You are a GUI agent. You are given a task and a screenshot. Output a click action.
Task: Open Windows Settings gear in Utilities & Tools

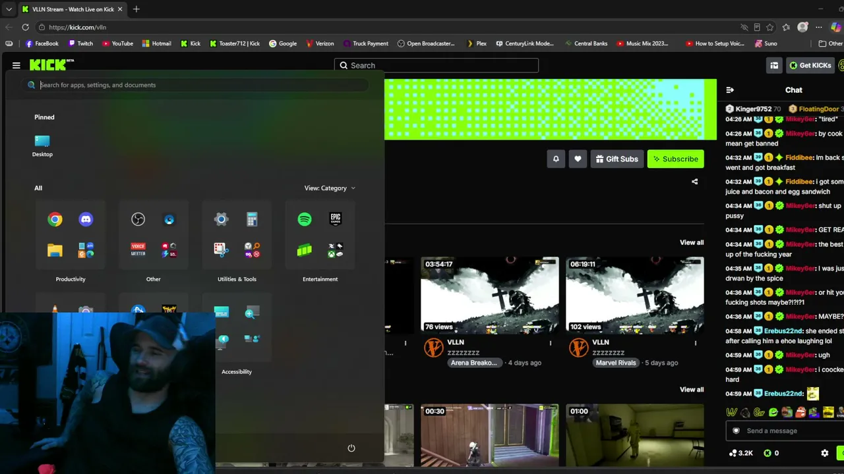tap(221, 219)
